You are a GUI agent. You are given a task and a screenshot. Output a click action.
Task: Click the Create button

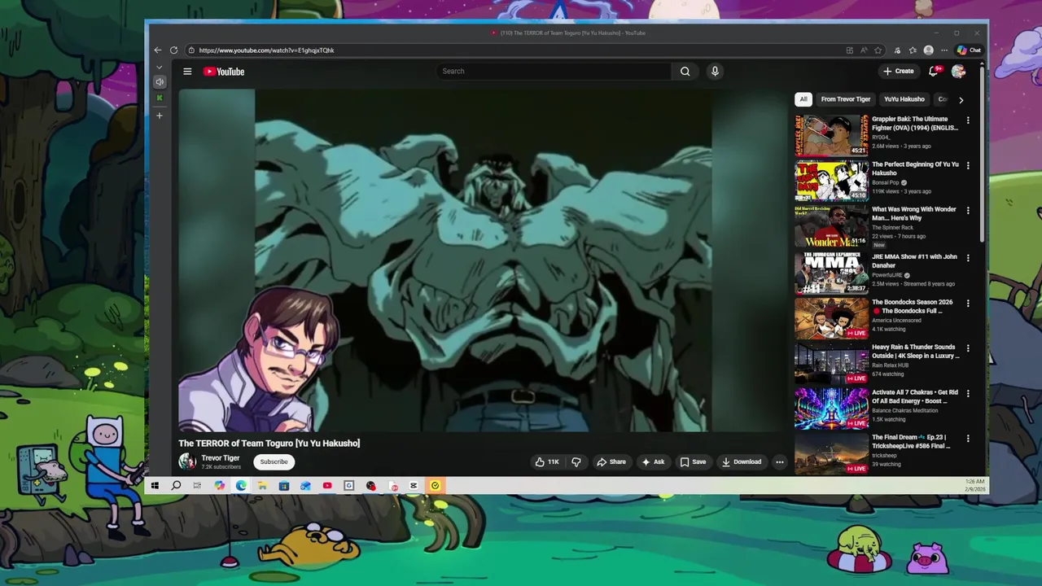(x=899, y=72)
